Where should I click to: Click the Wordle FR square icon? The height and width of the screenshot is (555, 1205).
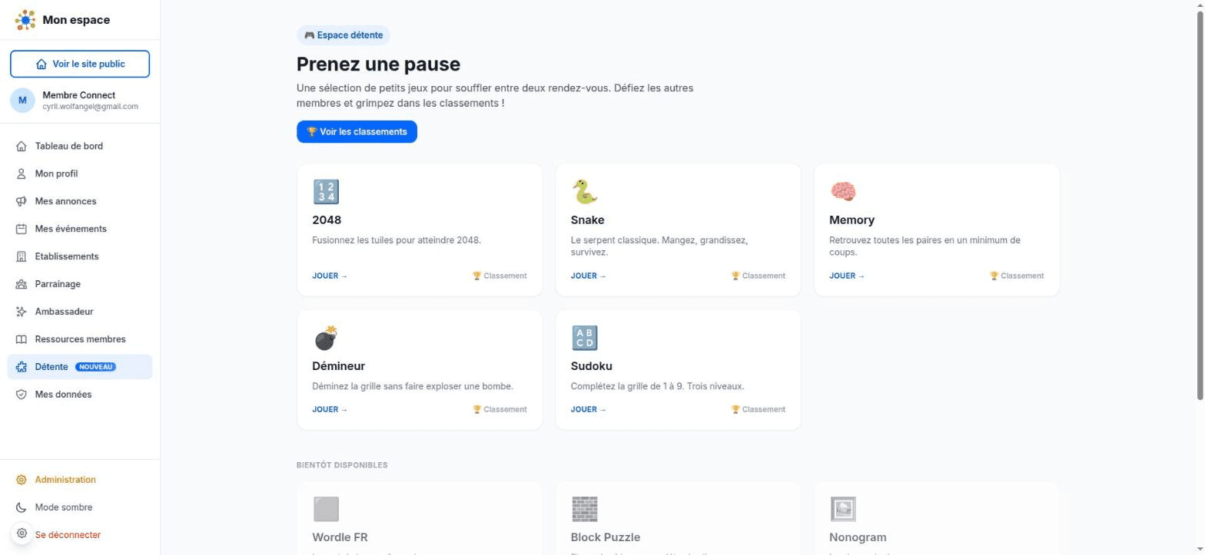(326, 509)
